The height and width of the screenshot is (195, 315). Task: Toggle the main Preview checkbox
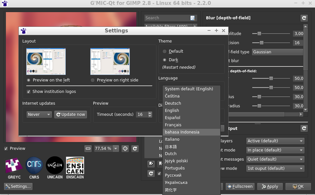6,148
